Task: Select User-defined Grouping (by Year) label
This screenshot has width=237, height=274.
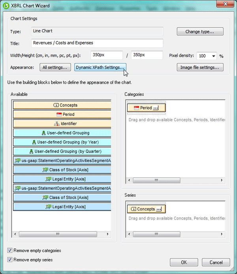Action: [68, 142]
